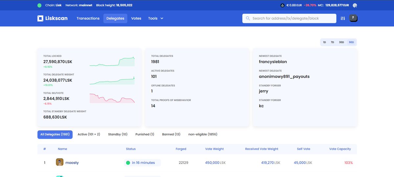Switch to the non-eligible (1856) tab
This screenshot has height=177, width=394.
coord(203,134)
